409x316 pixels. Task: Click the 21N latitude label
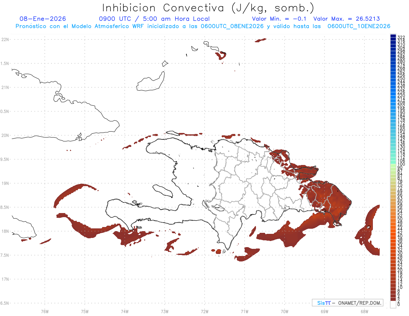[5, 88]
